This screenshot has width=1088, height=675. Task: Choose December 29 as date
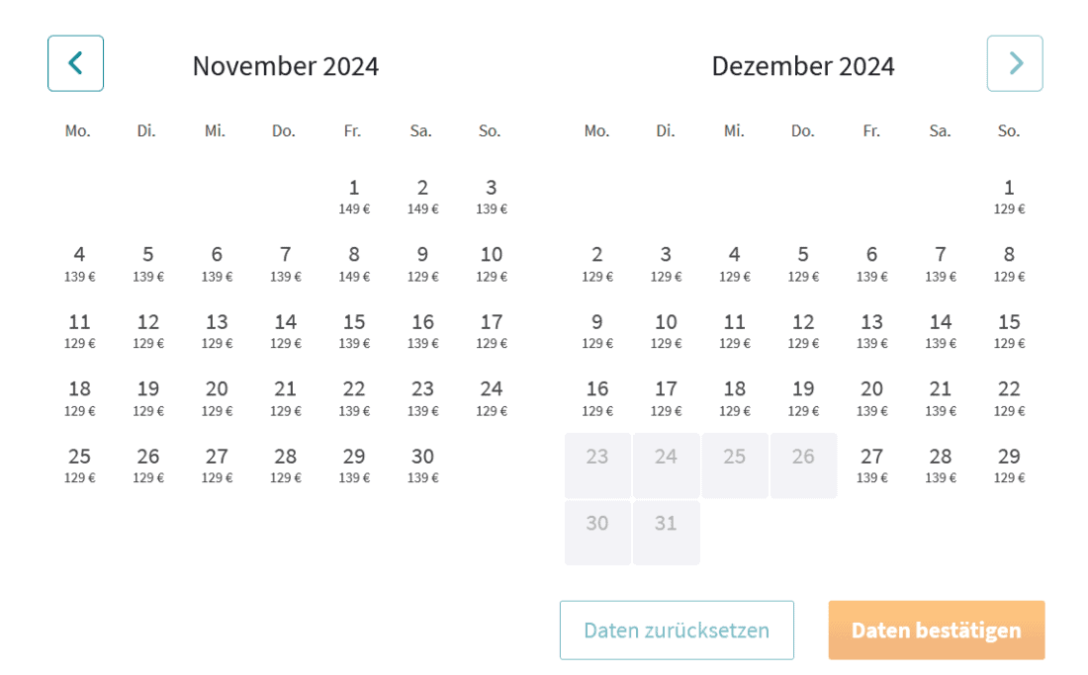(1009, 464)
